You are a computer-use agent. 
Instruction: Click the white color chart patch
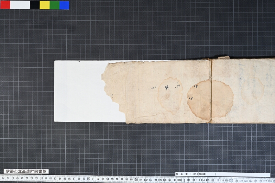20,5
